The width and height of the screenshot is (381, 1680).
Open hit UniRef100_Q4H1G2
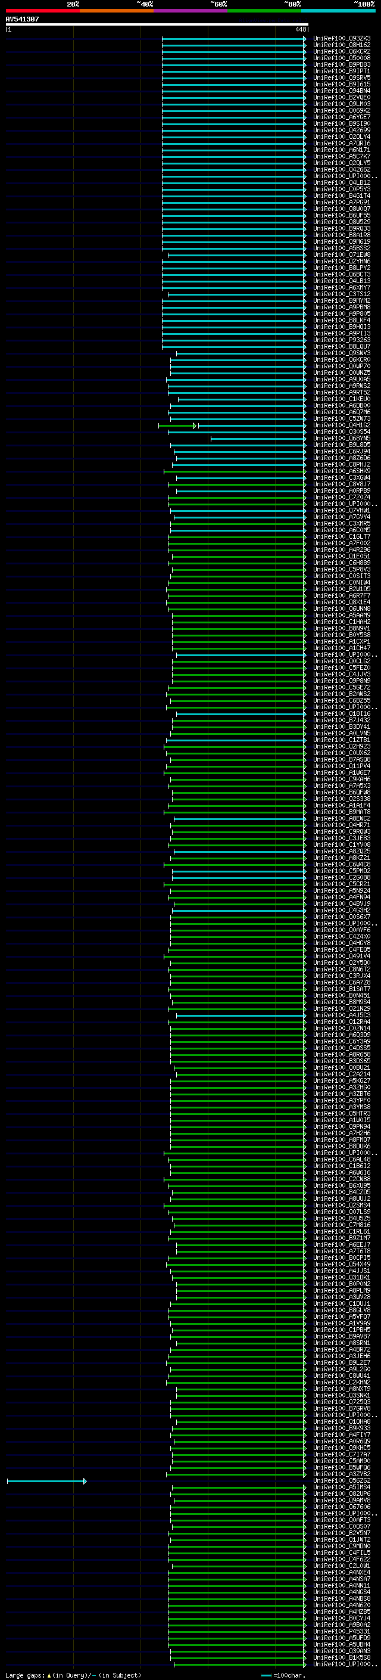tap(342, 426)
